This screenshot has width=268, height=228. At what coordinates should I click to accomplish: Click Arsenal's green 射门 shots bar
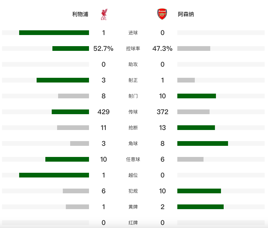[196, 96]
